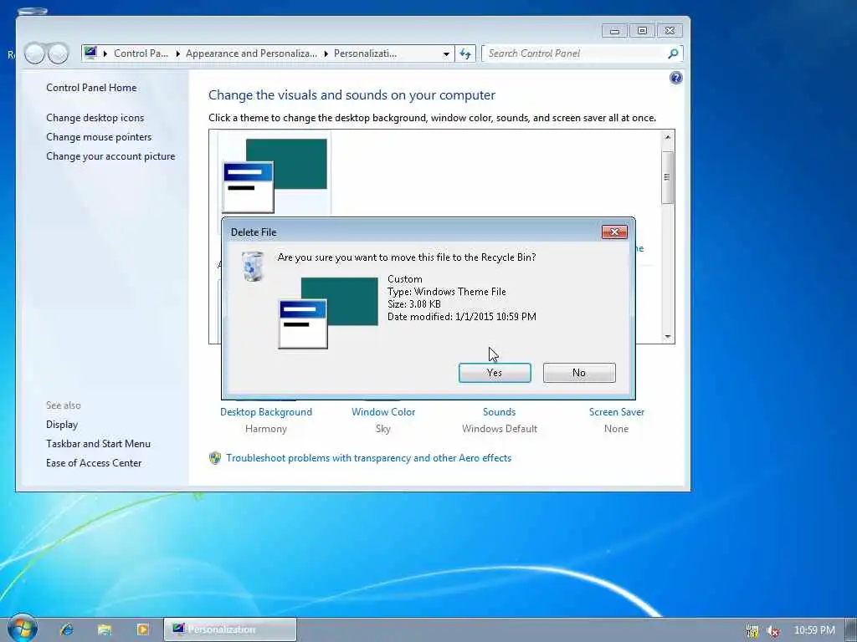The width and height of the screenshot is (857, 642).
Task: Confirm deletion with the Yes button
Action: click(495, 373)
